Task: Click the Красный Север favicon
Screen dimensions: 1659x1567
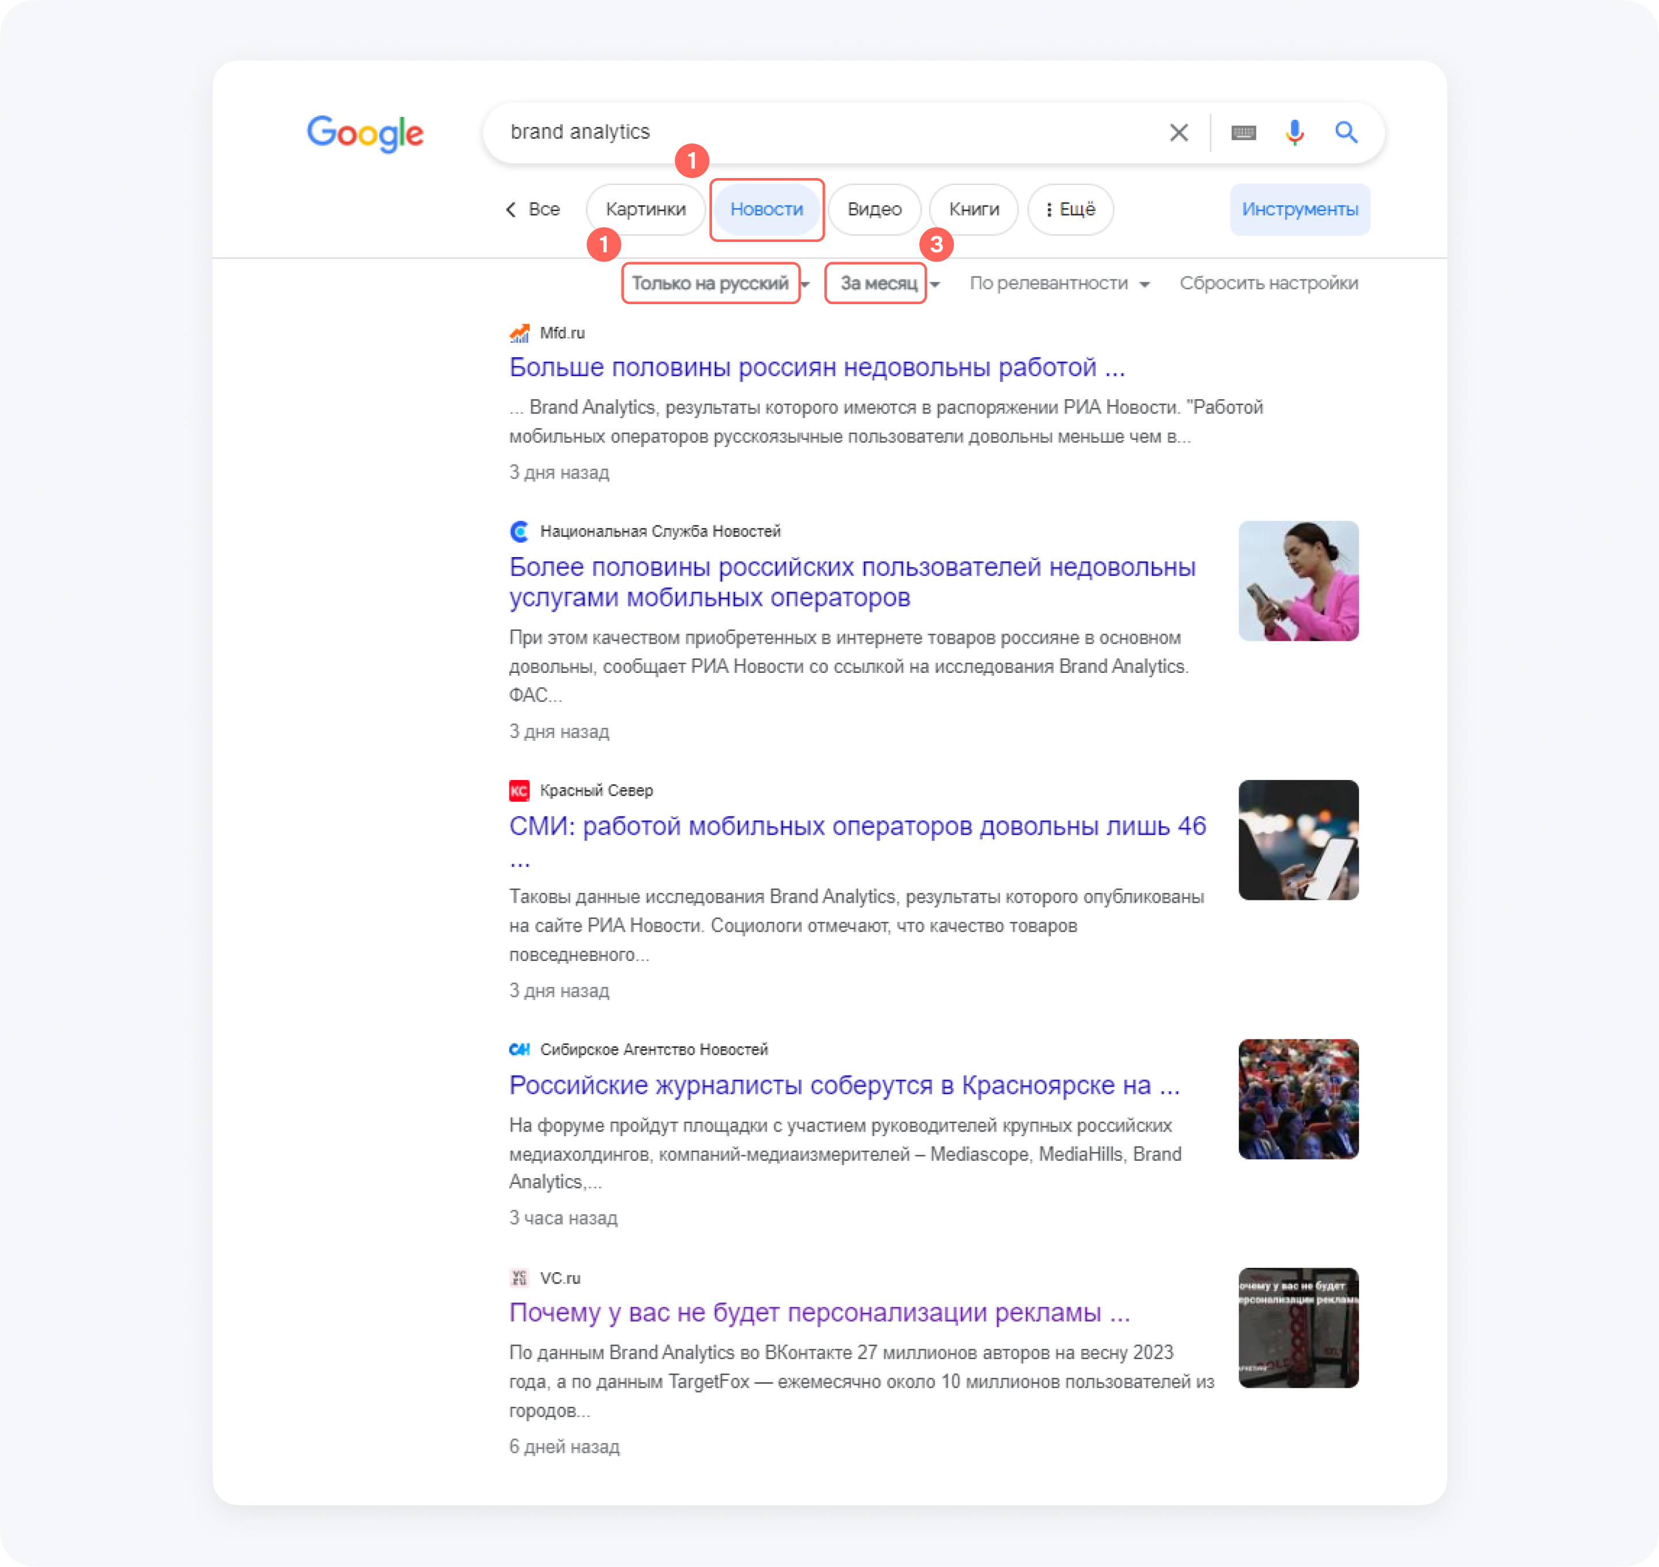Action: tap(520, 790)
